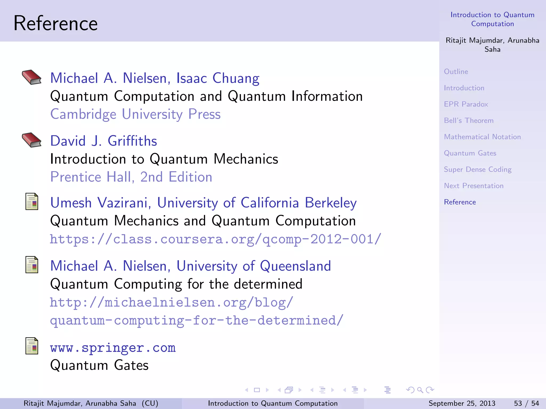Click the sidebar title Introduction to Quantum Computation
The height and width of the screenshot is (409, 546).
tap(492, 19)
